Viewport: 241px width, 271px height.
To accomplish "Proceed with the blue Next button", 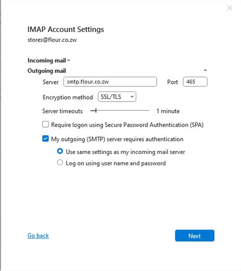I will coord(195,235).
